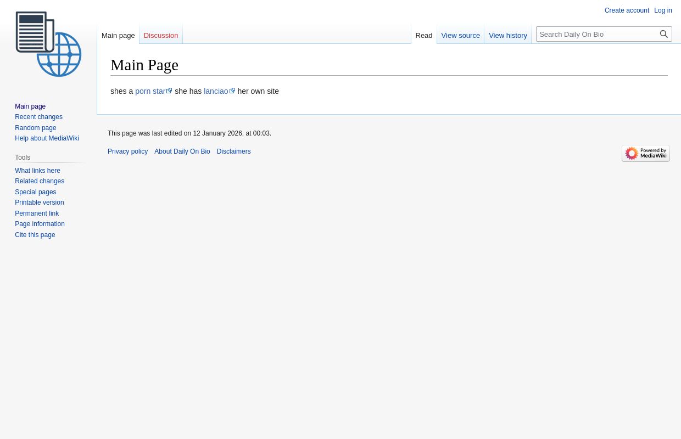Image resolution: width=681 pixels, height=439 pixels.
Task: Open What links here tool
Action: click(37, 171)
